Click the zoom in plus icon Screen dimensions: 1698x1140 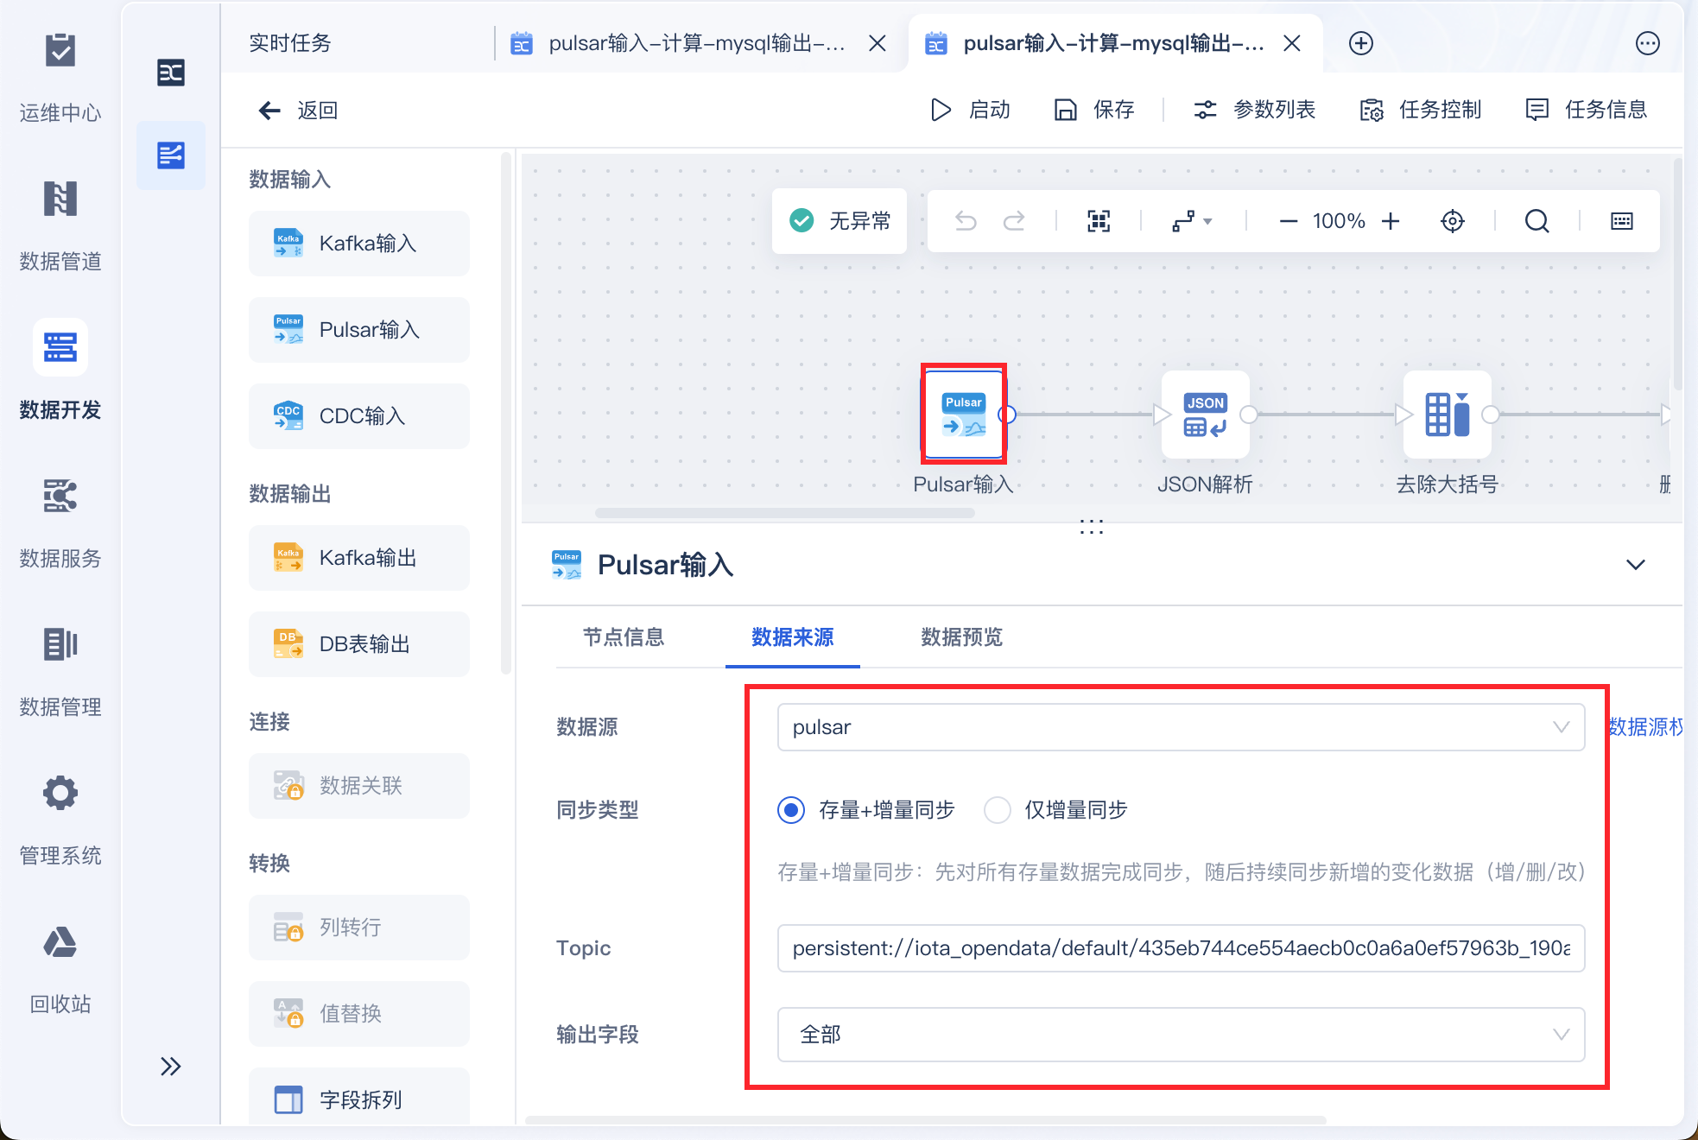[x=1391, y=221]
